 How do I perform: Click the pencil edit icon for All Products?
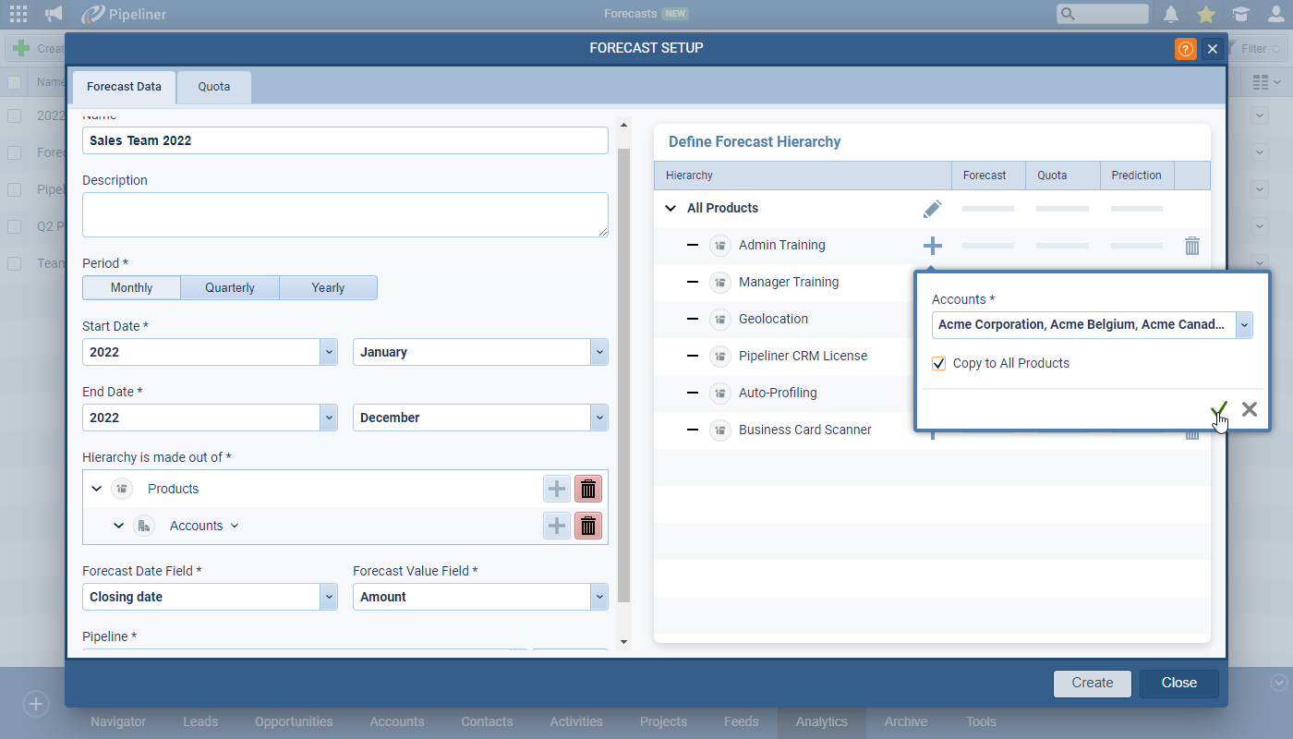click(x=932, y=209)
